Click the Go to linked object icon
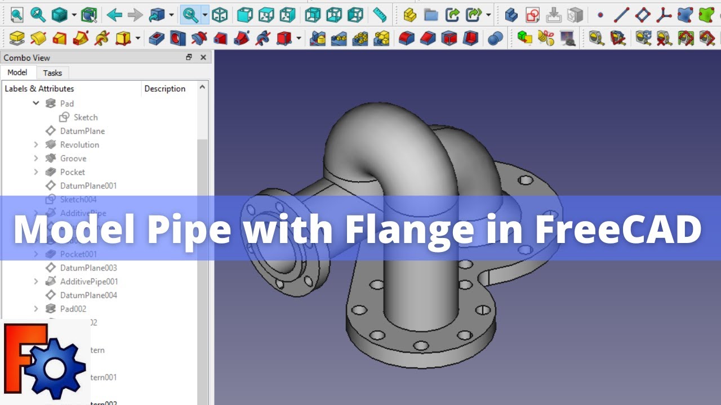Screen dimensions: 721x405 tap(157, 15)
